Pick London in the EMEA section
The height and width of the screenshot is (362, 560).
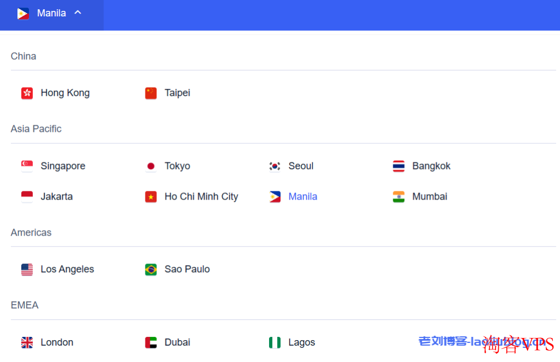(57, 342)
